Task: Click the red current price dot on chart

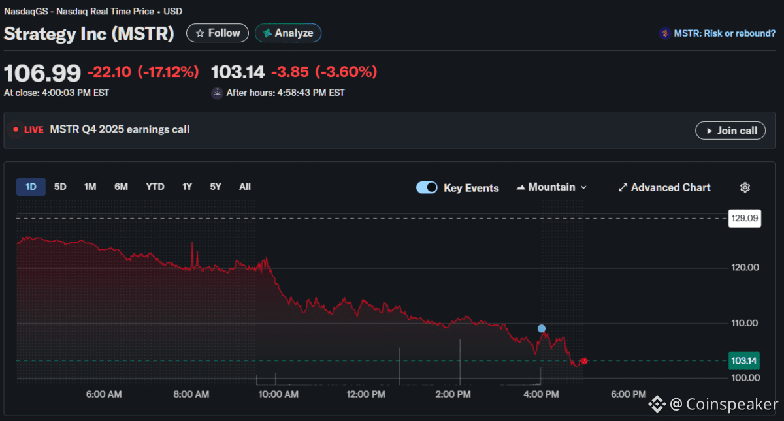Action: coord(584,361)
